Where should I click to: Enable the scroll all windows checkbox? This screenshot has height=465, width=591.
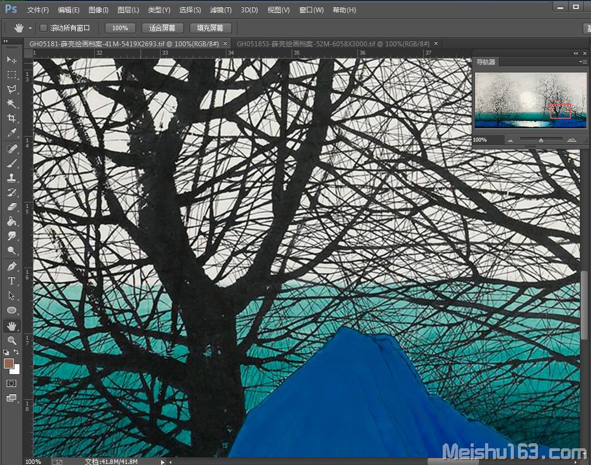(43, 28)
